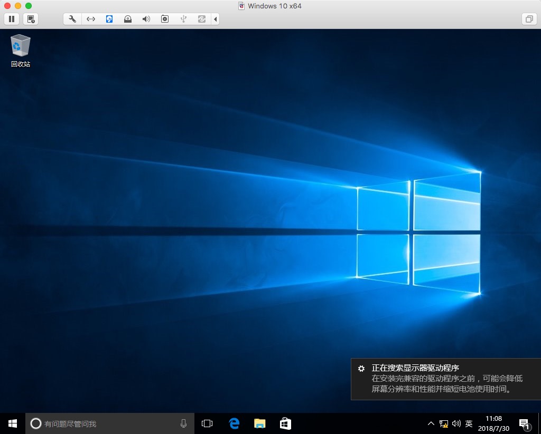
Task: Launch Microsoft Edge from taskbar
Action: (234, 423)
